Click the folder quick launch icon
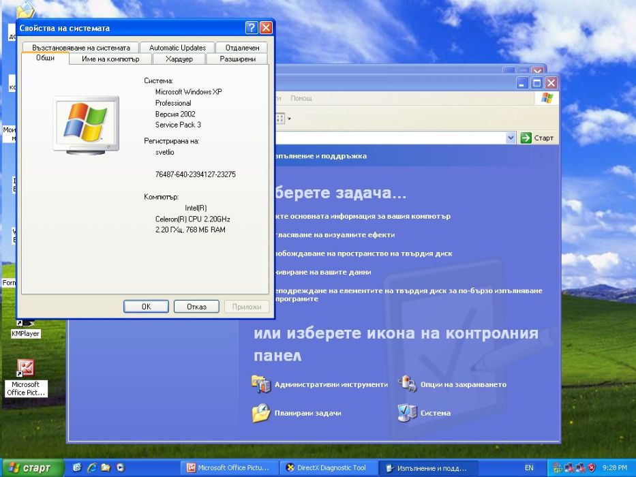 (106, 467)
